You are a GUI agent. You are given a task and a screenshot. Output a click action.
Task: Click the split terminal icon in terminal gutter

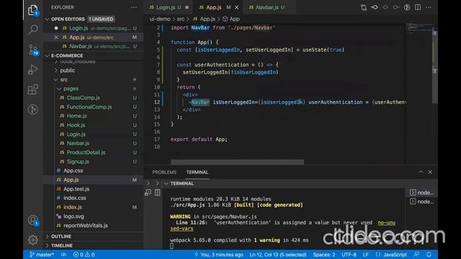point(148,192)
